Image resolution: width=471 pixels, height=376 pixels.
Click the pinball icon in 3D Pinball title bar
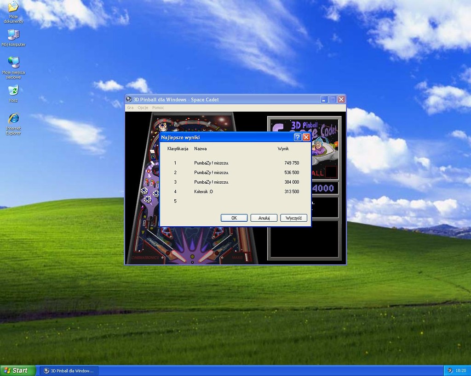click(x=129, y=99)
